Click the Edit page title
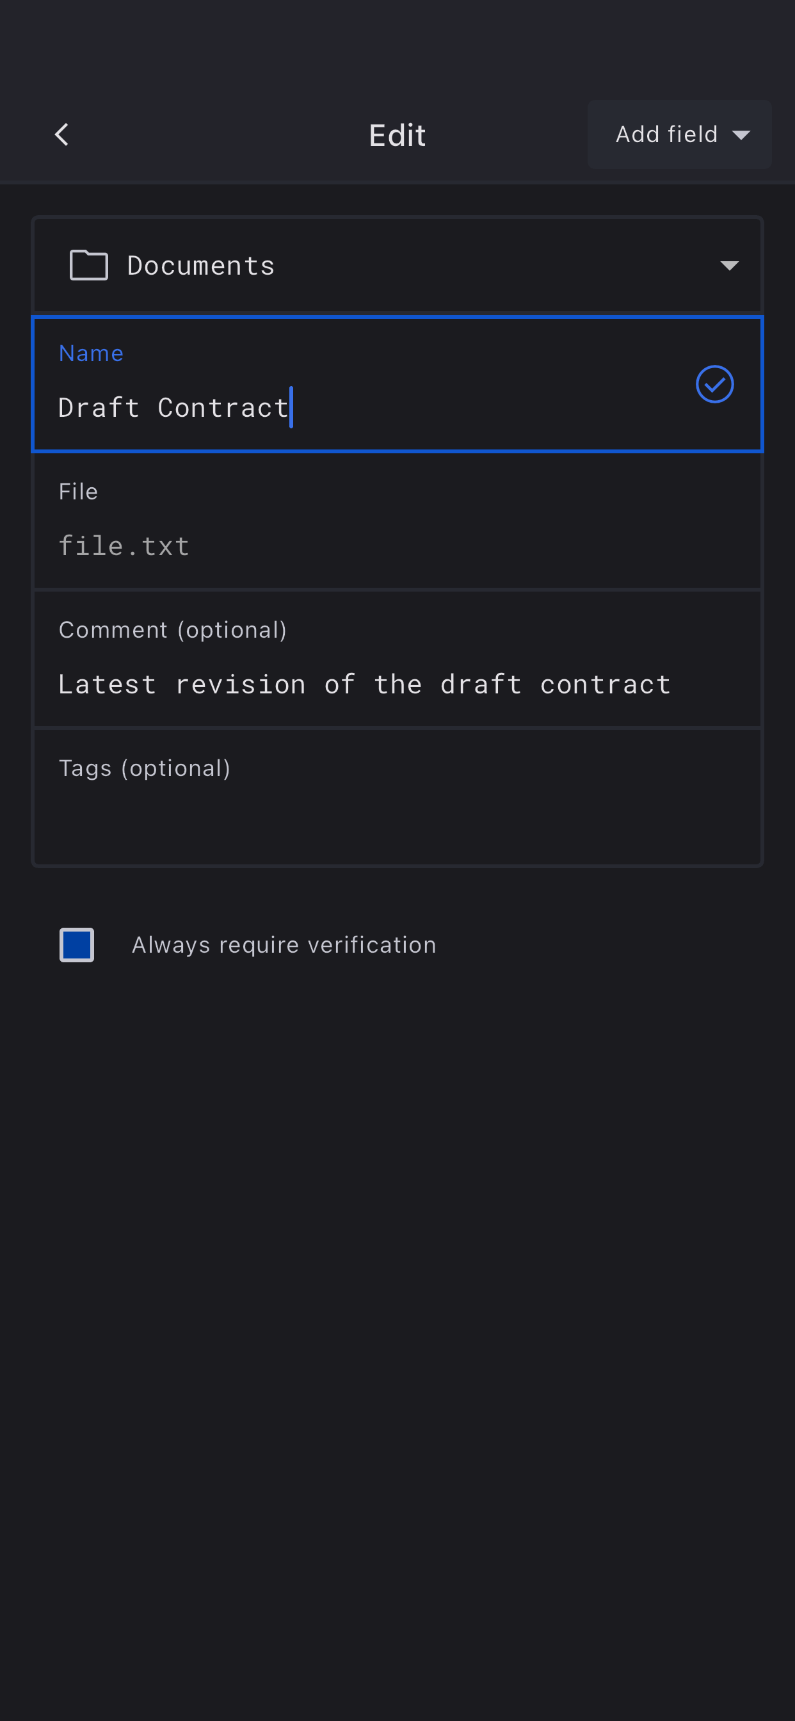 (397, 136)
